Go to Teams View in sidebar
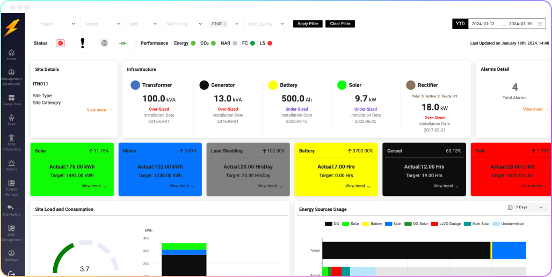 (x=11, y=99)
